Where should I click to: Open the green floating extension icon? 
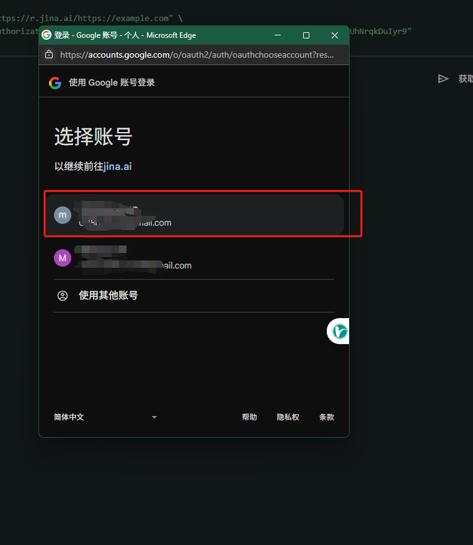[x=340, y=332]
